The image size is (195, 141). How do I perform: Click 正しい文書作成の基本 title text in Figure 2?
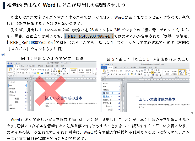point(157,99)
